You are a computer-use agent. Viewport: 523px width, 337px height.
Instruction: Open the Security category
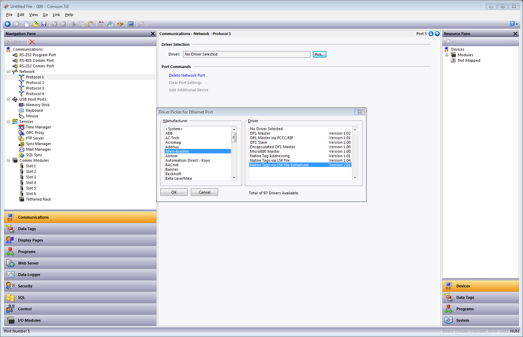(x=80, y=286)
